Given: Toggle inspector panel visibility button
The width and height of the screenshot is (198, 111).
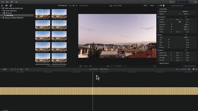Looking at the screenshot, I should click(187, 2).
